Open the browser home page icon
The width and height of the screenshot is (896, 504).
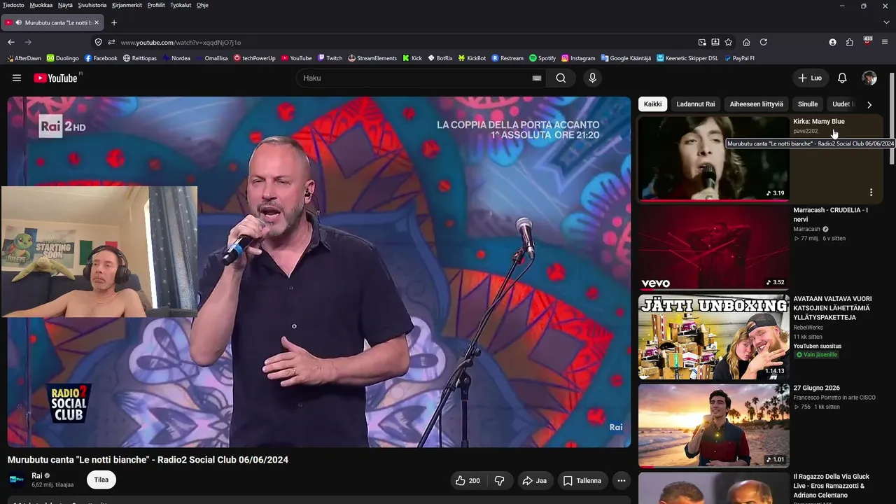(x=746, y=42)
